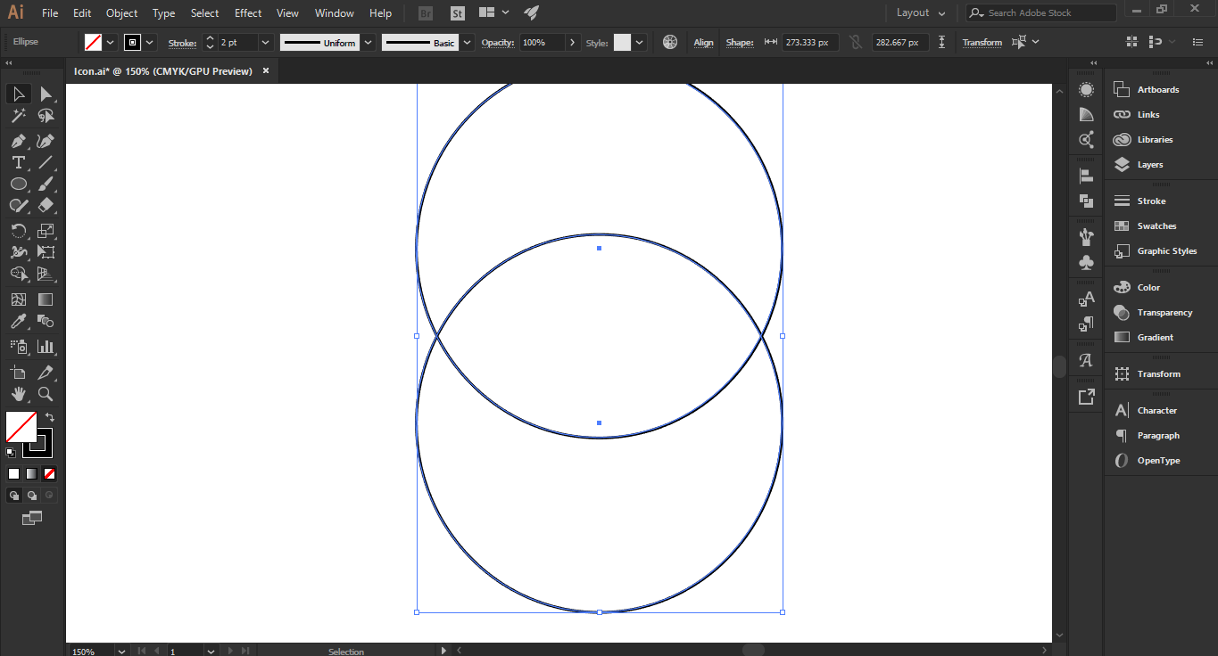The width and height of the screenshot is (1218, 656).
Task: Select the Eyedropper tool
Action: [x=18, y=321]
